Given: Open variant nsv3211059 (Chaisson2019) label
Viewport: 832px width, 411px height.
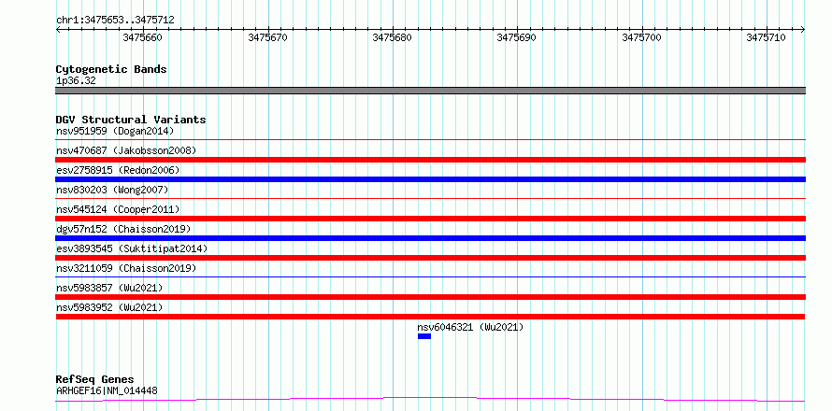Looking at the screenshot, I should (x=126, y=268).
